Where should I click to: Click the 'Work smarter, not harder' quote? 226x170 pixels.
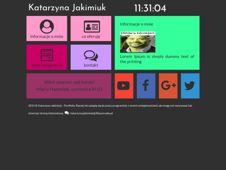click(x=69, y=82)
